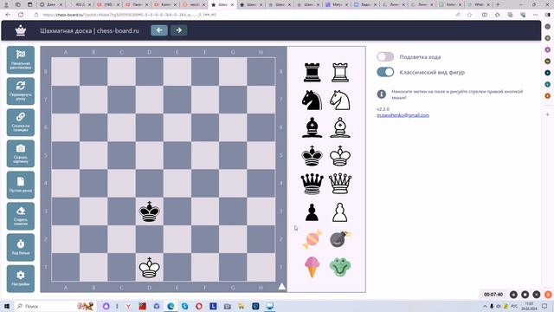Choose the black bishop piece
Viewport: 554px width, 312px height.
[312, 127]
